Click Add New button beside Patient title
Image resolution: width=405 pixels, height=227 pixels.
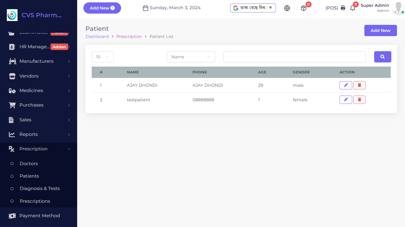coord(380,30)
